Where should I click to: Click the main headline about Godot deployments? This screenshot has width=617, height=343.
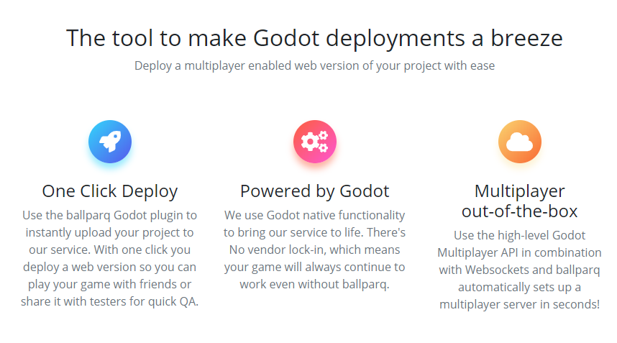click(314, 38)
